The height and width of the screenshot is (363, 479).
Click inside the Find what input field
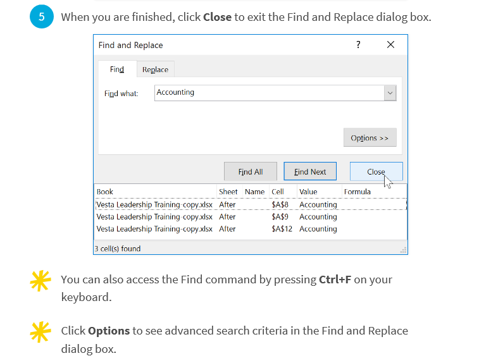[269, 93]
